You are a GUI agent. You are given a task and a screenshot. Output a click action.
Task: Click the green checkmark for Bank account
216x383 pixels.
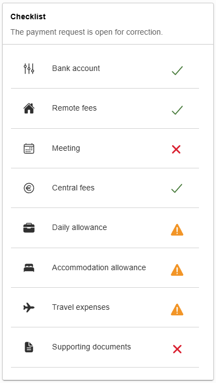point(177,70)
